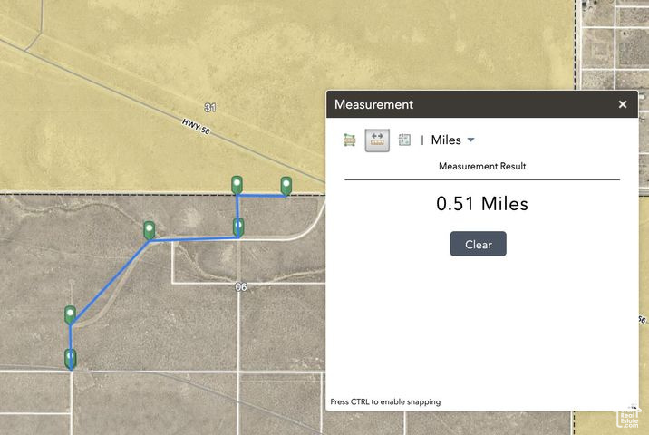
Task: Click the Press CTRL snapping hint text
Action: coord(385,401)
